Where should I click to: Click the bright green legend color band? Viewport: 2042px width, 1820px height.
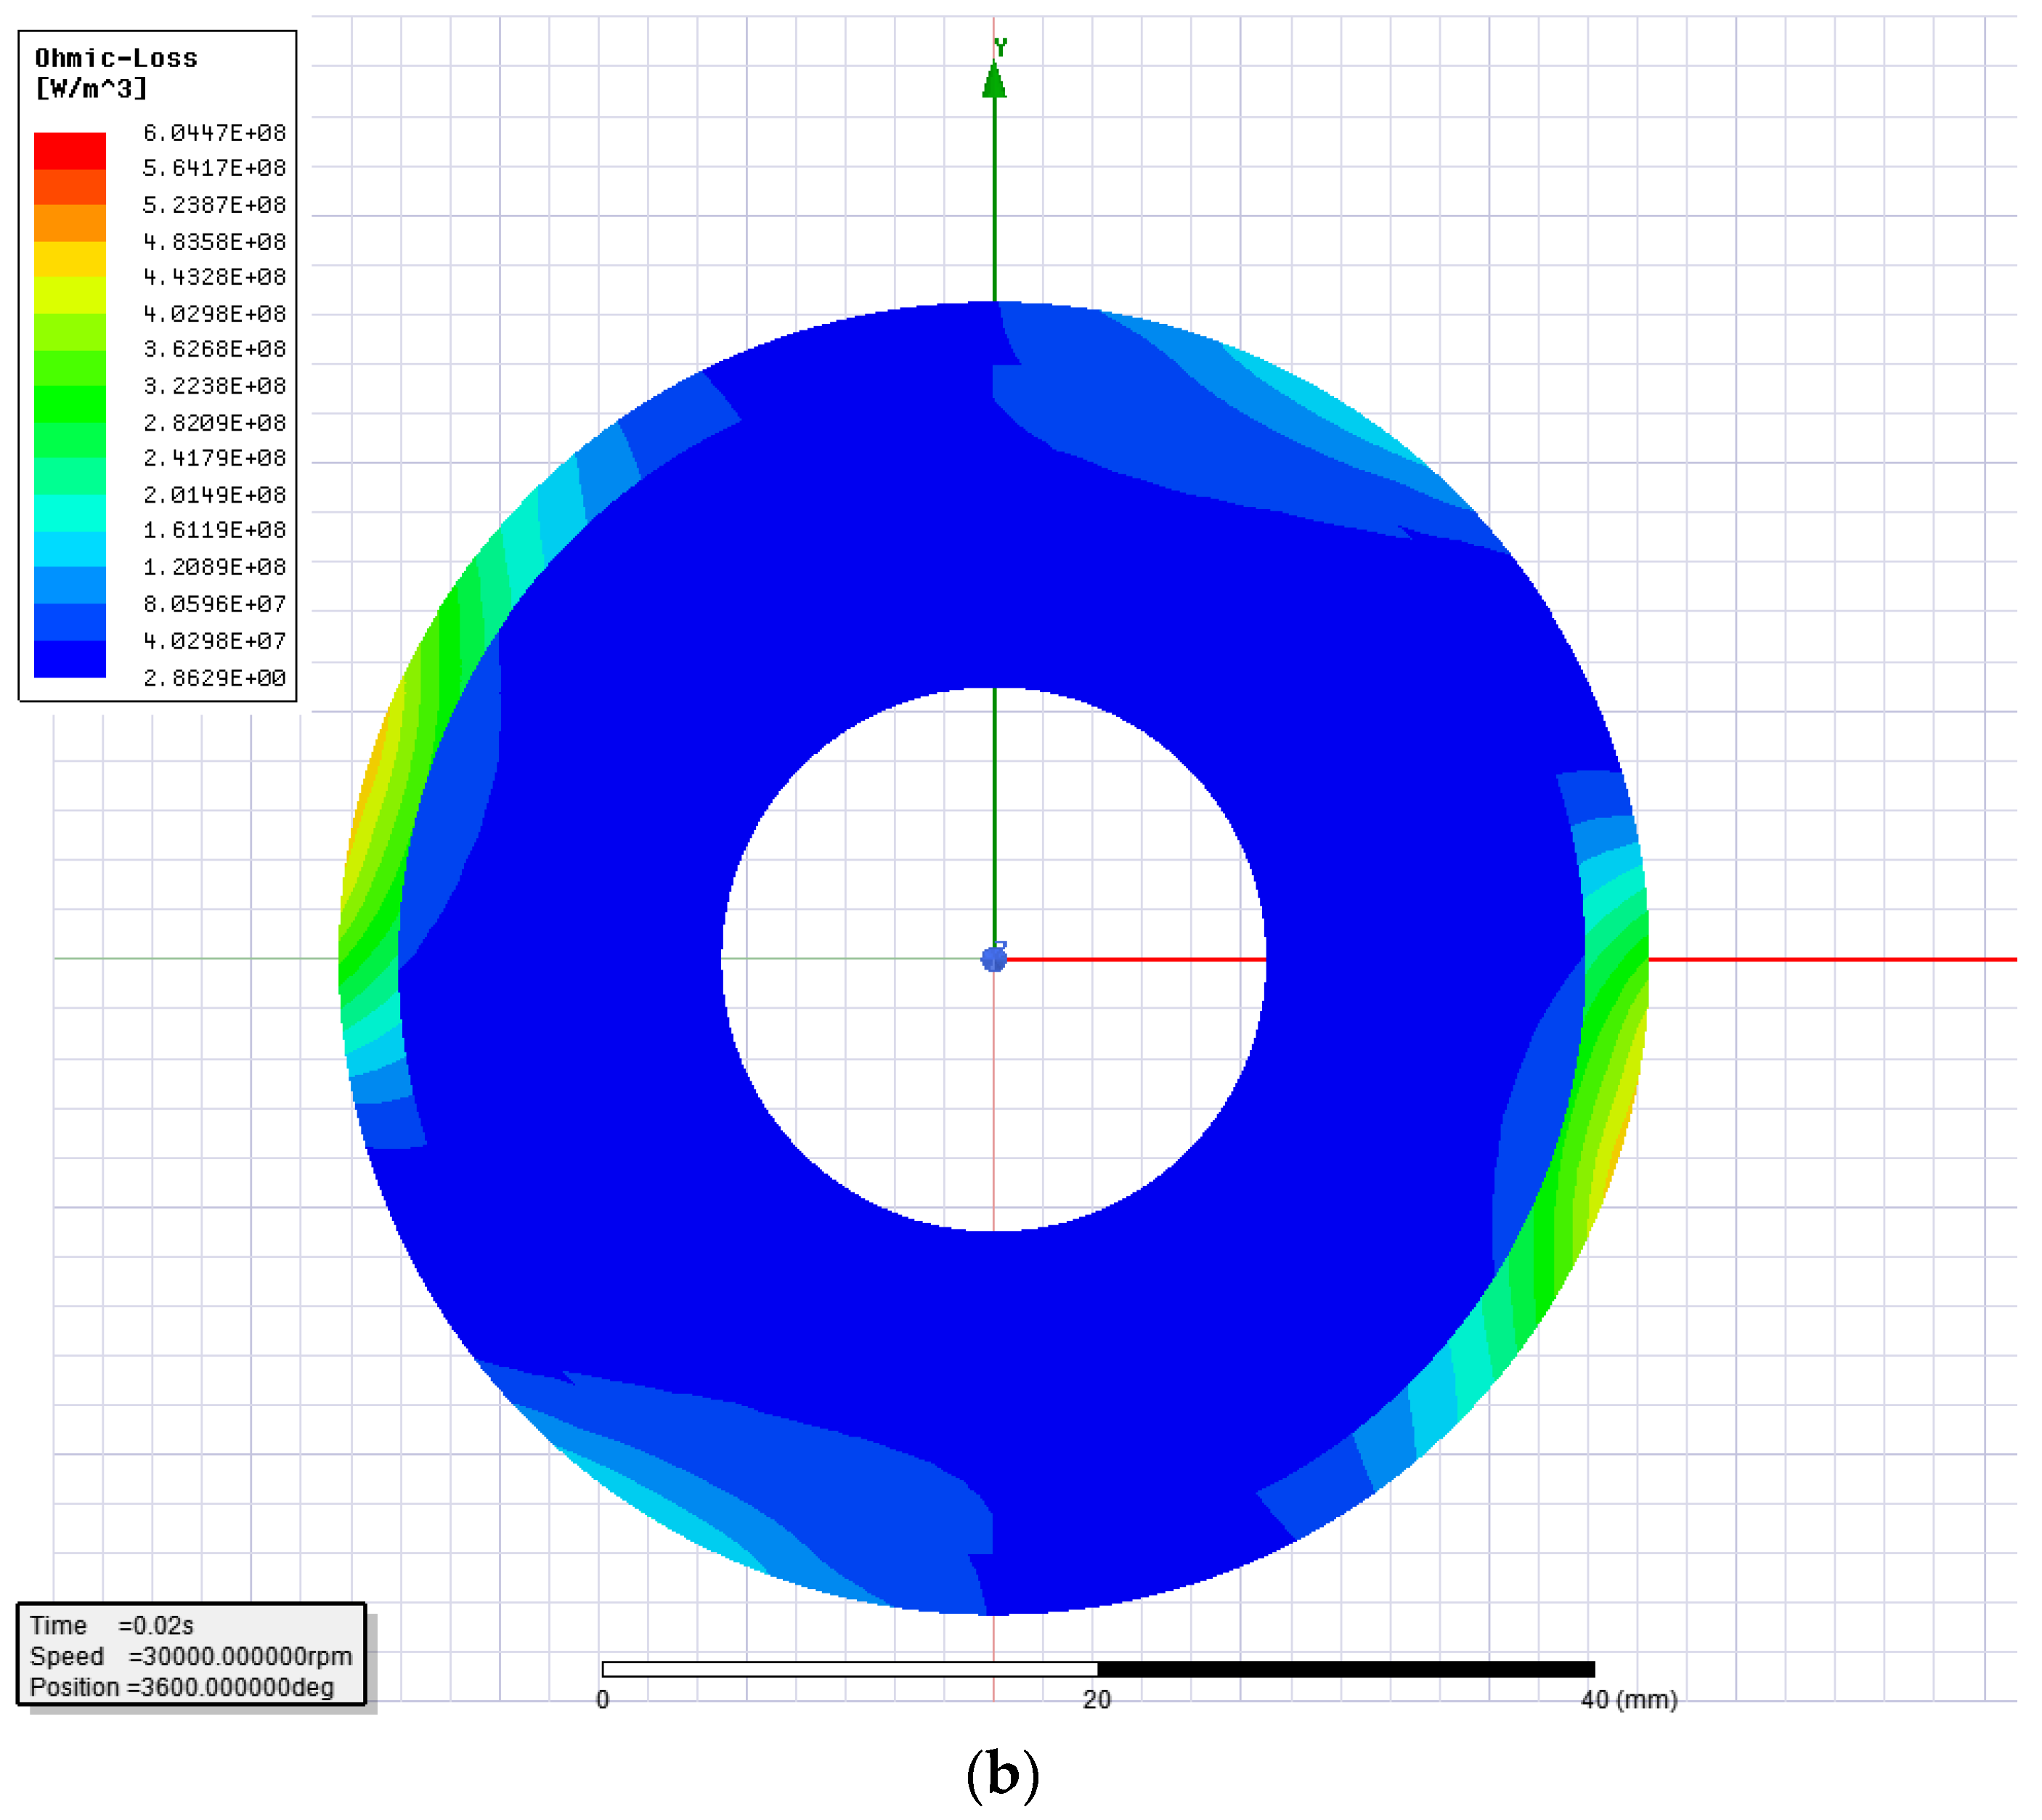[70, 404]
